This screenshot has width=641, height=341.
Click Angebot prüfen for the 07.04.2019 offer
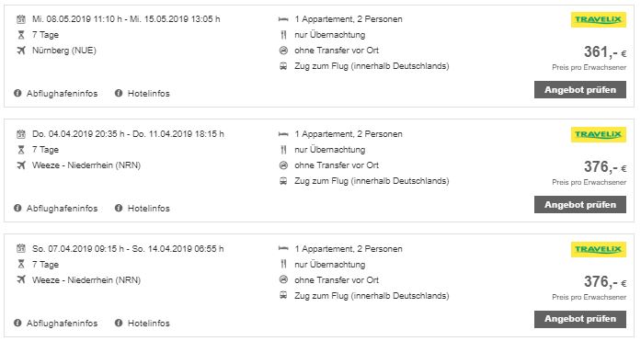point(580,319)
